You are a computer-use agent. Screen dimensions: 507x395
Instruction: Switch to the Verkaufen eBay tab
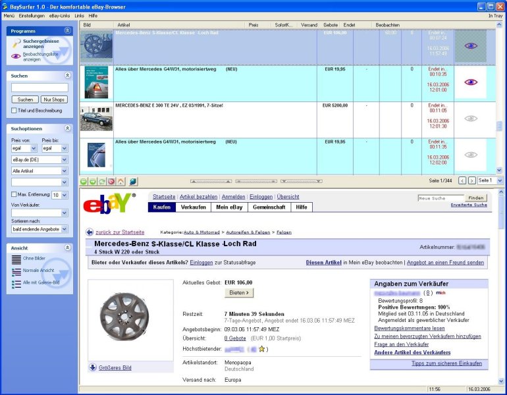pos(194,207)
